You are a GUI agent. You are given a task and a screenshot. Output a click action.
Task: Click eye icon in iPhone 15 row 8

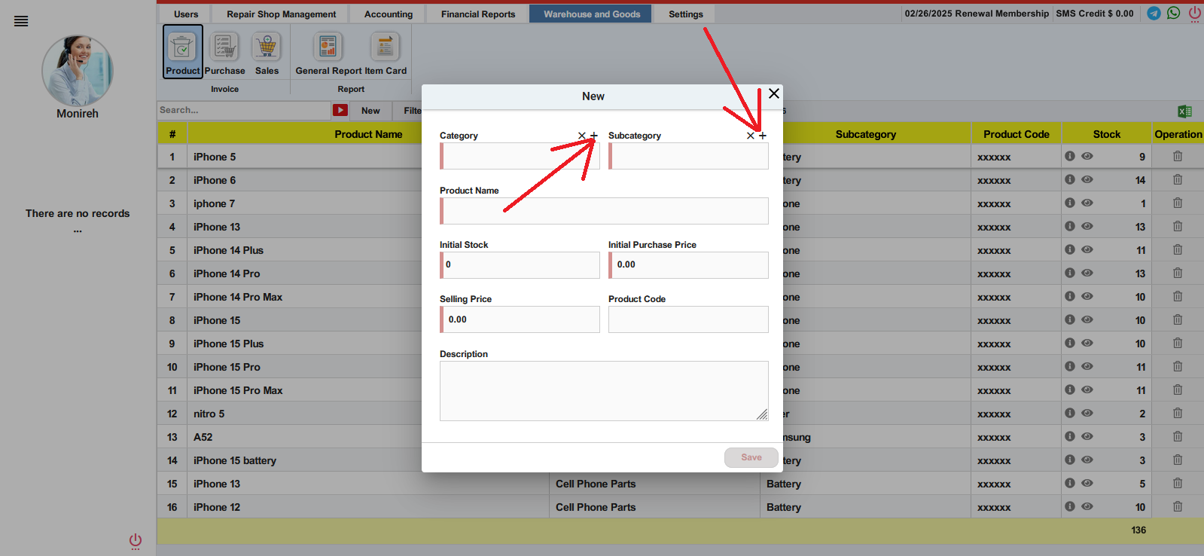pos(1087,320)
